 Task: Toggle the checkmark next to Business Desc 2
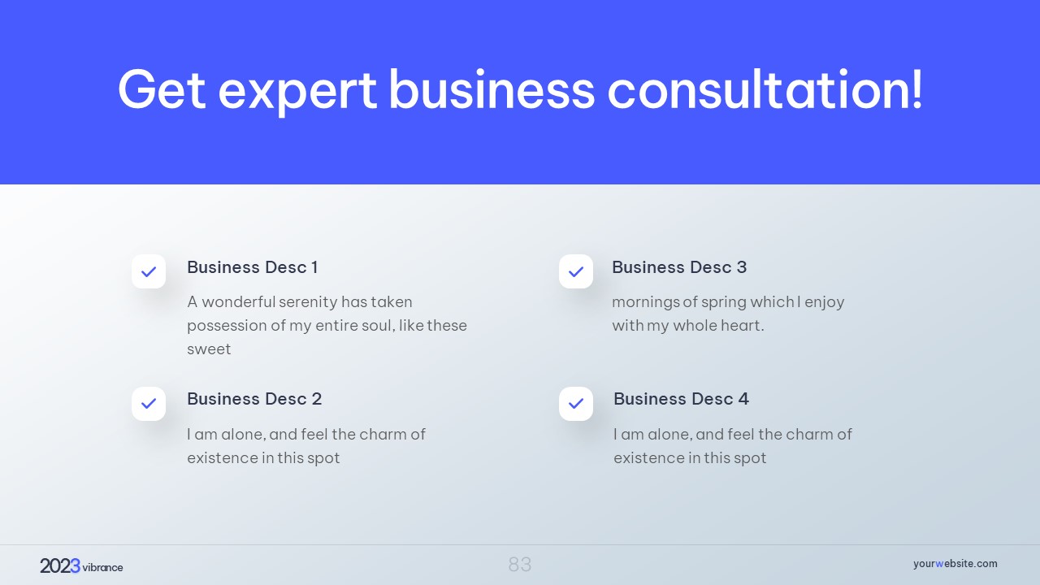pyautogui.click(x=149, y=404)
